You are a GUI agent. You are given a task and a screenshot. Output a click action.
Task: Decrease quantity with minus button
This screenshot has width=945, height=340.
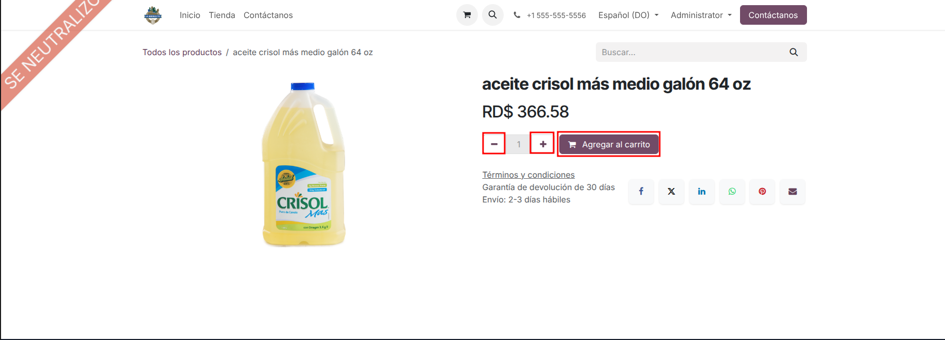[494, 144]
